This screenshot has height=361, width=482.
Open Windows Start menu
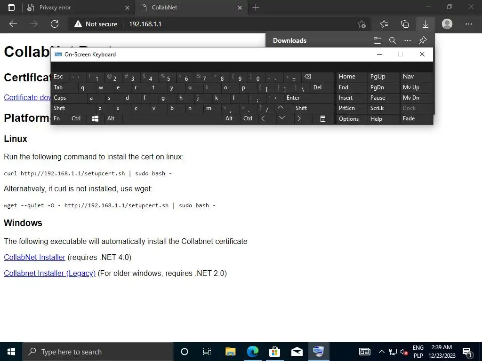11,352
